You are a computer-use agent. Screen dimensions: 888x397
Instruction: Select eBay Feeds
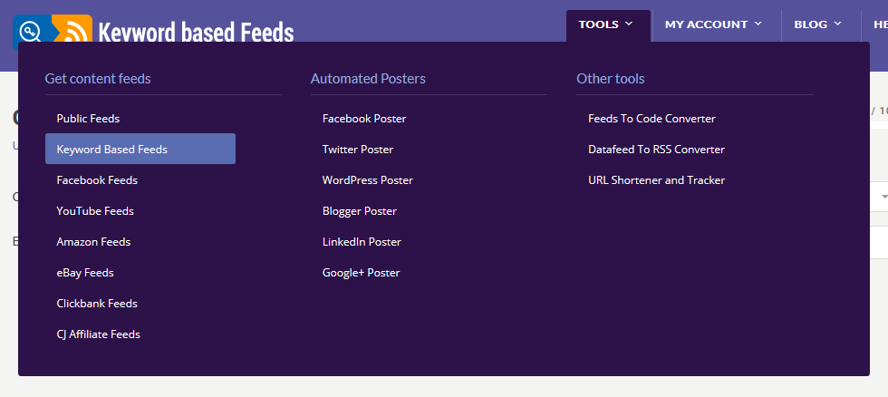[x=85, y=273]
